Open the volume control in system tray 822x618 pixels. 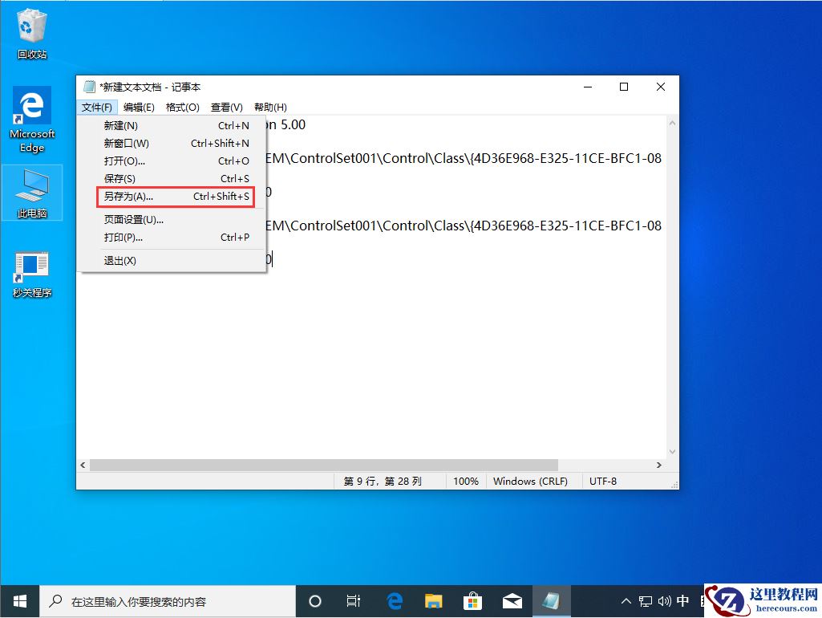tap(665, 600)
